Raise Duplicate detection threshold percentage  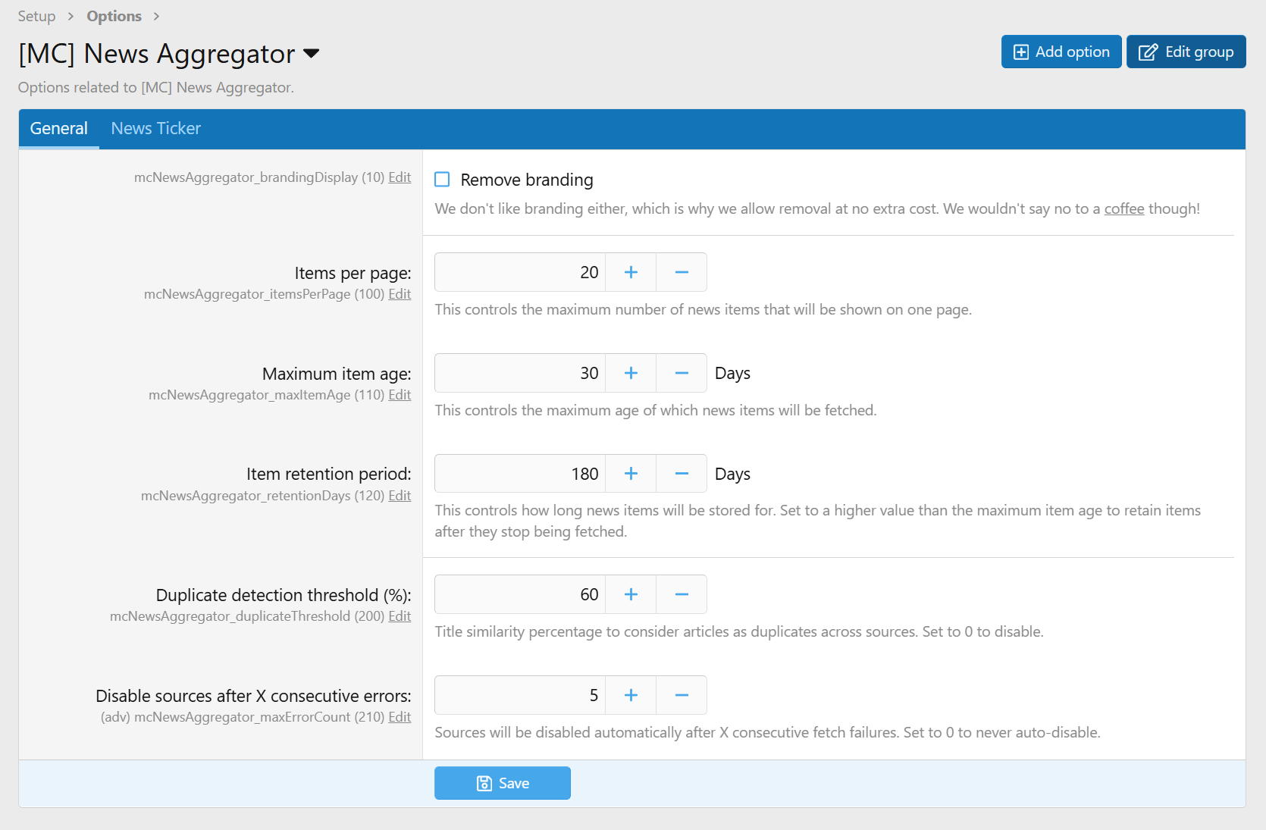(630, 594)
